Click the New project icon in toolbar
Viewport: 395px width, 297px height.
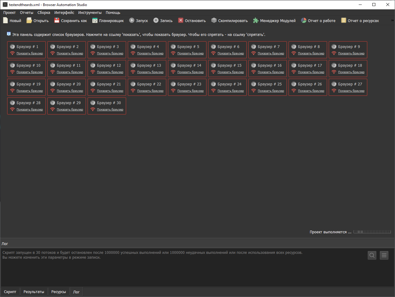coord(5,21)
